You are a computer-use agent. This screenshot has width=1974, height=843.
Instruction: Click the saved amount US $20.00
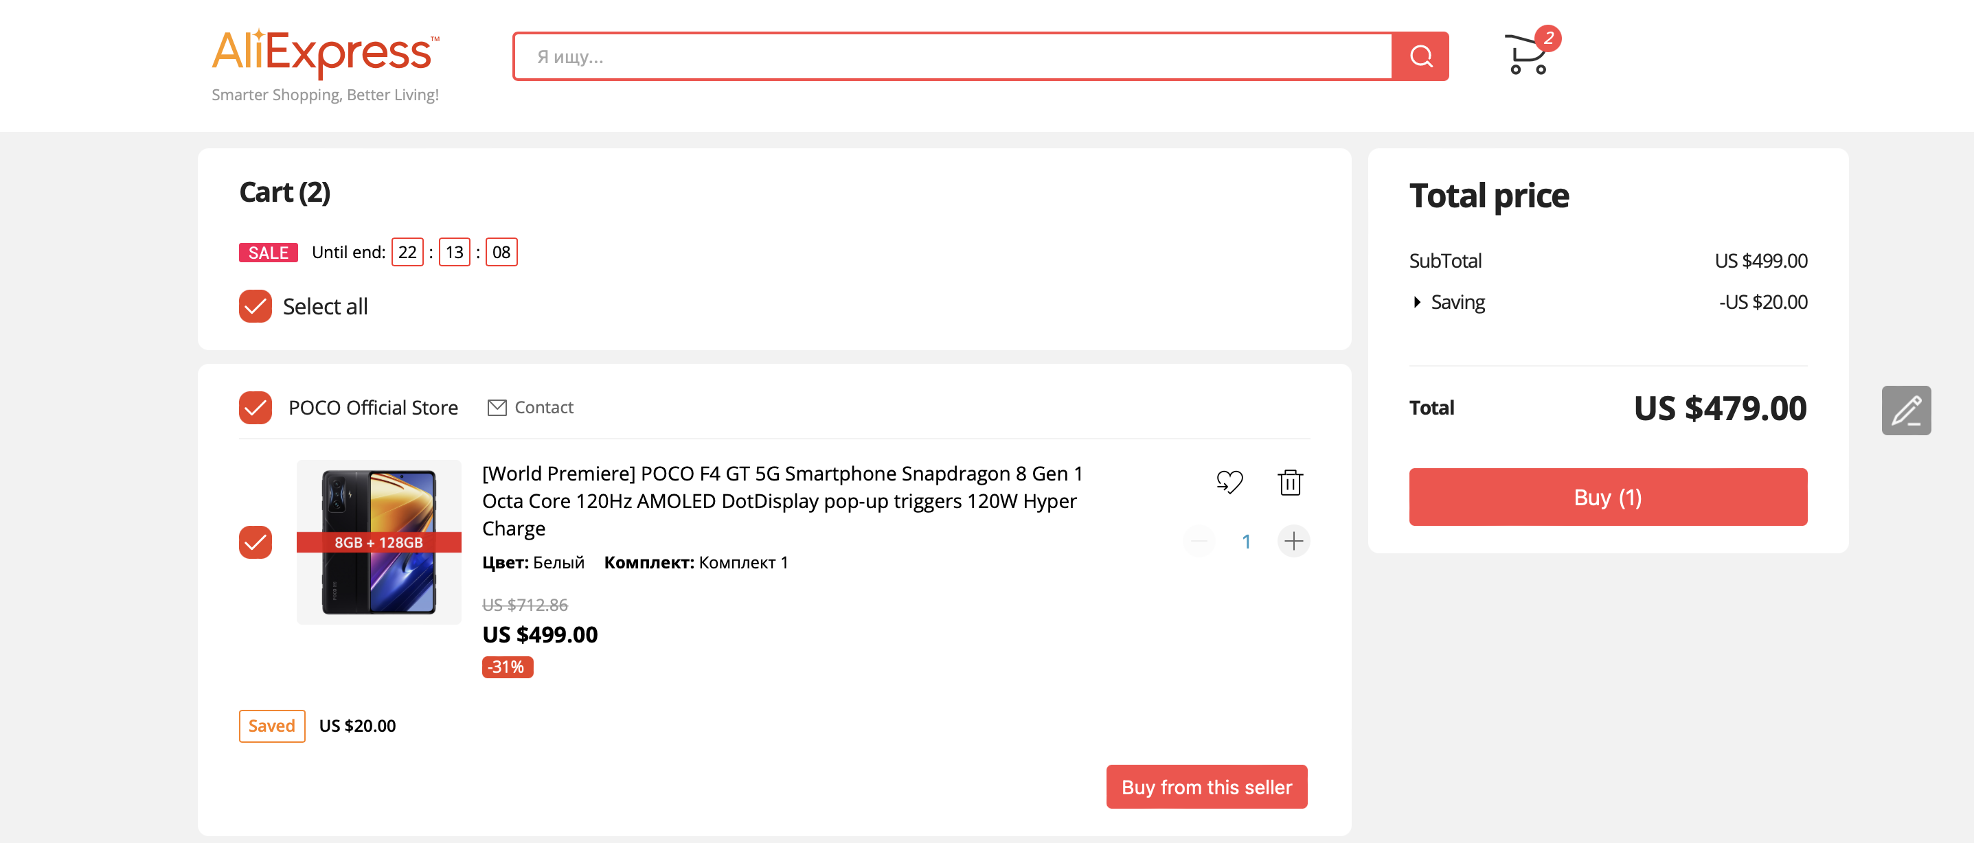(357, 726)
